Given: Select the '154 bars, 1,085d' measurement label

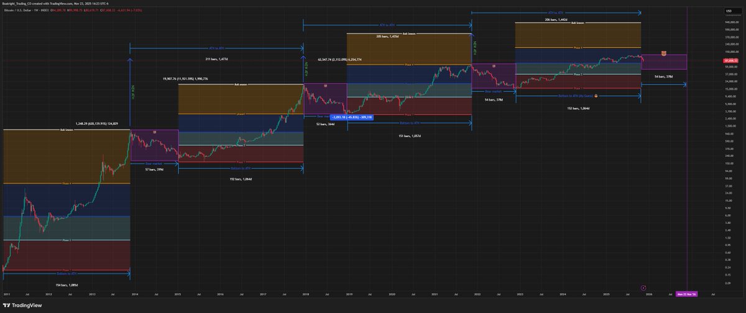Looking at the screenshot, I should [x=67, y=284].
